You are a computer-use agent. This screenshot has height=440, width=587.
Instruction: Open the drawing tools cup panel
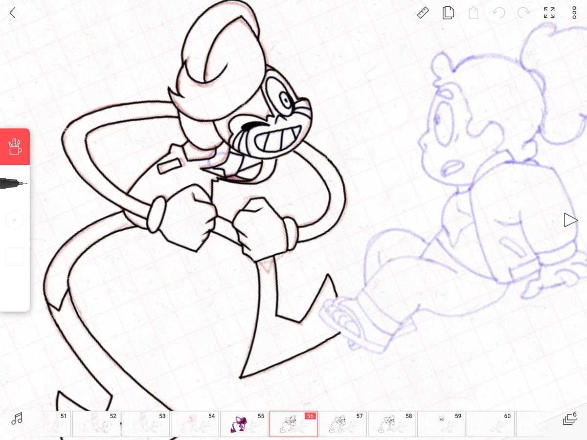pyautogui.click(x=15, y=147)
